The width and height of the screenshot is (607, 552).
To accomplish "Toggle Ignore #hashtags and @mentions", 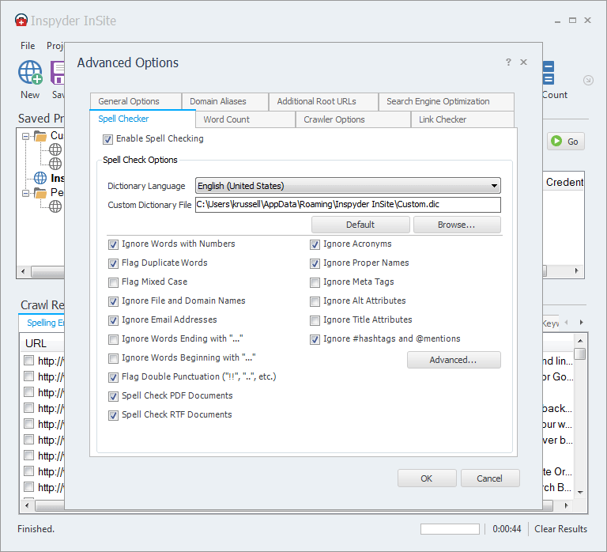I will [x=315, y=339].
